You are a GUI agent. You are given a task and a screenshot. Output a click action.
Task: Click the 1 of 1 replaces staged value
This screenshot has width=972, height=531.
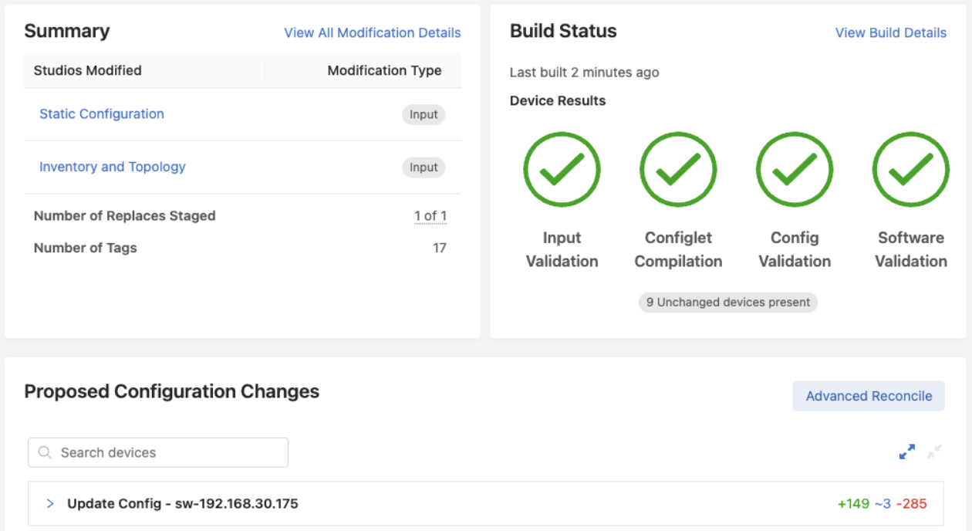pos(430,216)
